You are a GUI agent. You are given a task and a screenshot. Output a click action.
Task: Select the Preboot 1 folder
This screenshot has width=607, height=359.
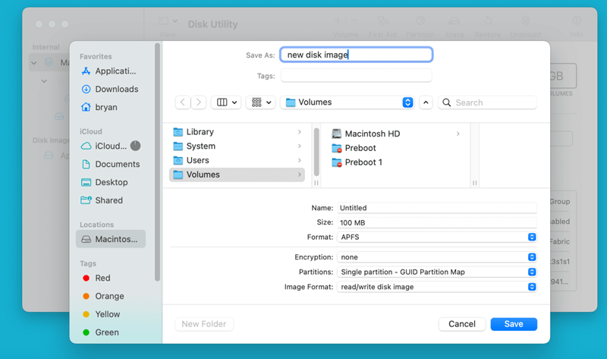(396, 162)
